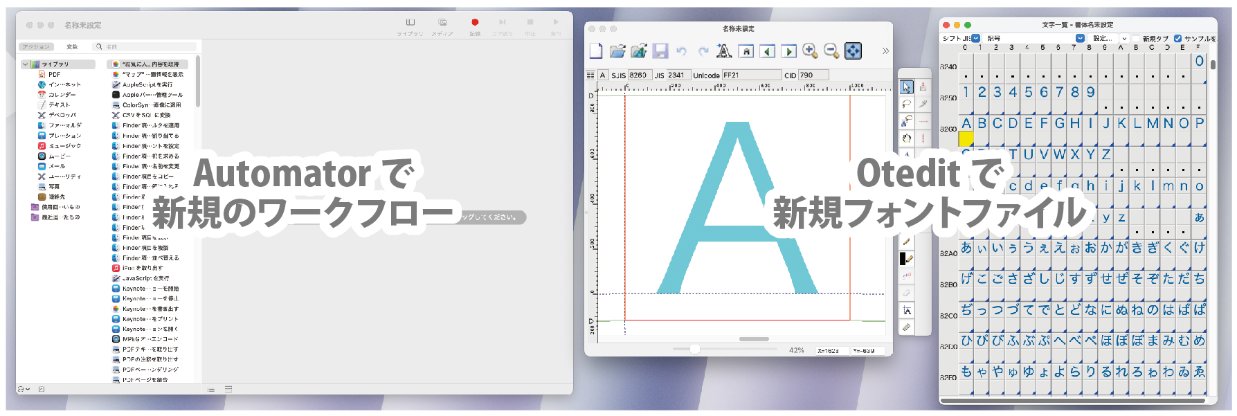Select メール category in Automator library

(x=57, y=166)
